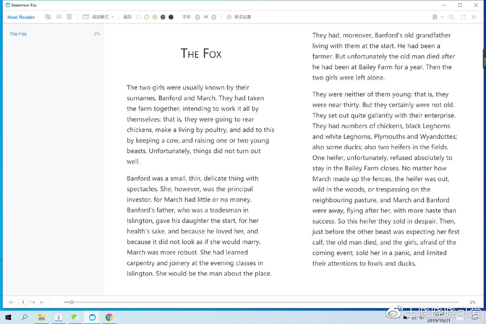The width and height of the screenshot is (486, 324).
Task: Launch Google Chrome from taskbar
Action: pos(109,317)
